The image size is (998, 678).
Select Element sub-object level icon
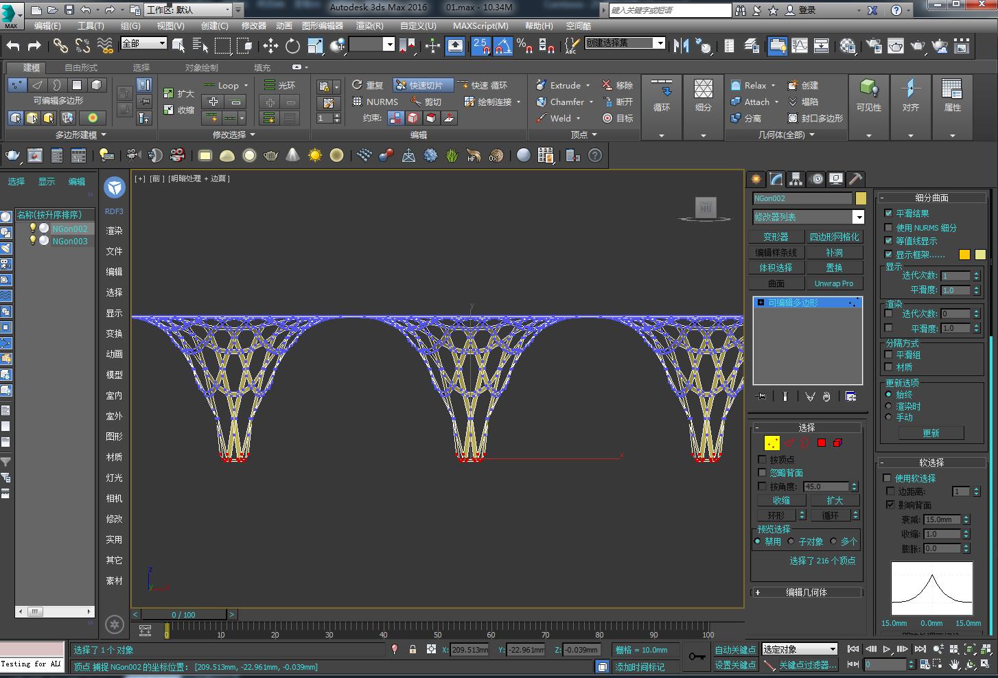837,443
